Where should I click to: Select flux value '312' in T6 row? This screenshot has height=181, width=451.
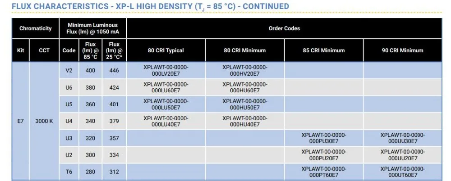[114, 172]
